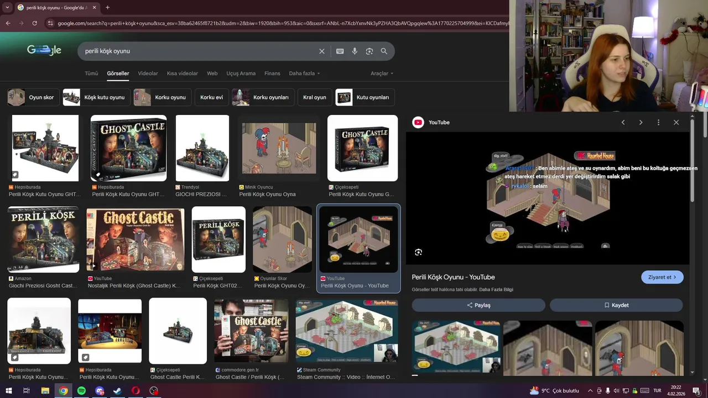The width and height of the screenshot is (708, 398).
Task: Show hidden system tray icons
Action: coord(590,391)
